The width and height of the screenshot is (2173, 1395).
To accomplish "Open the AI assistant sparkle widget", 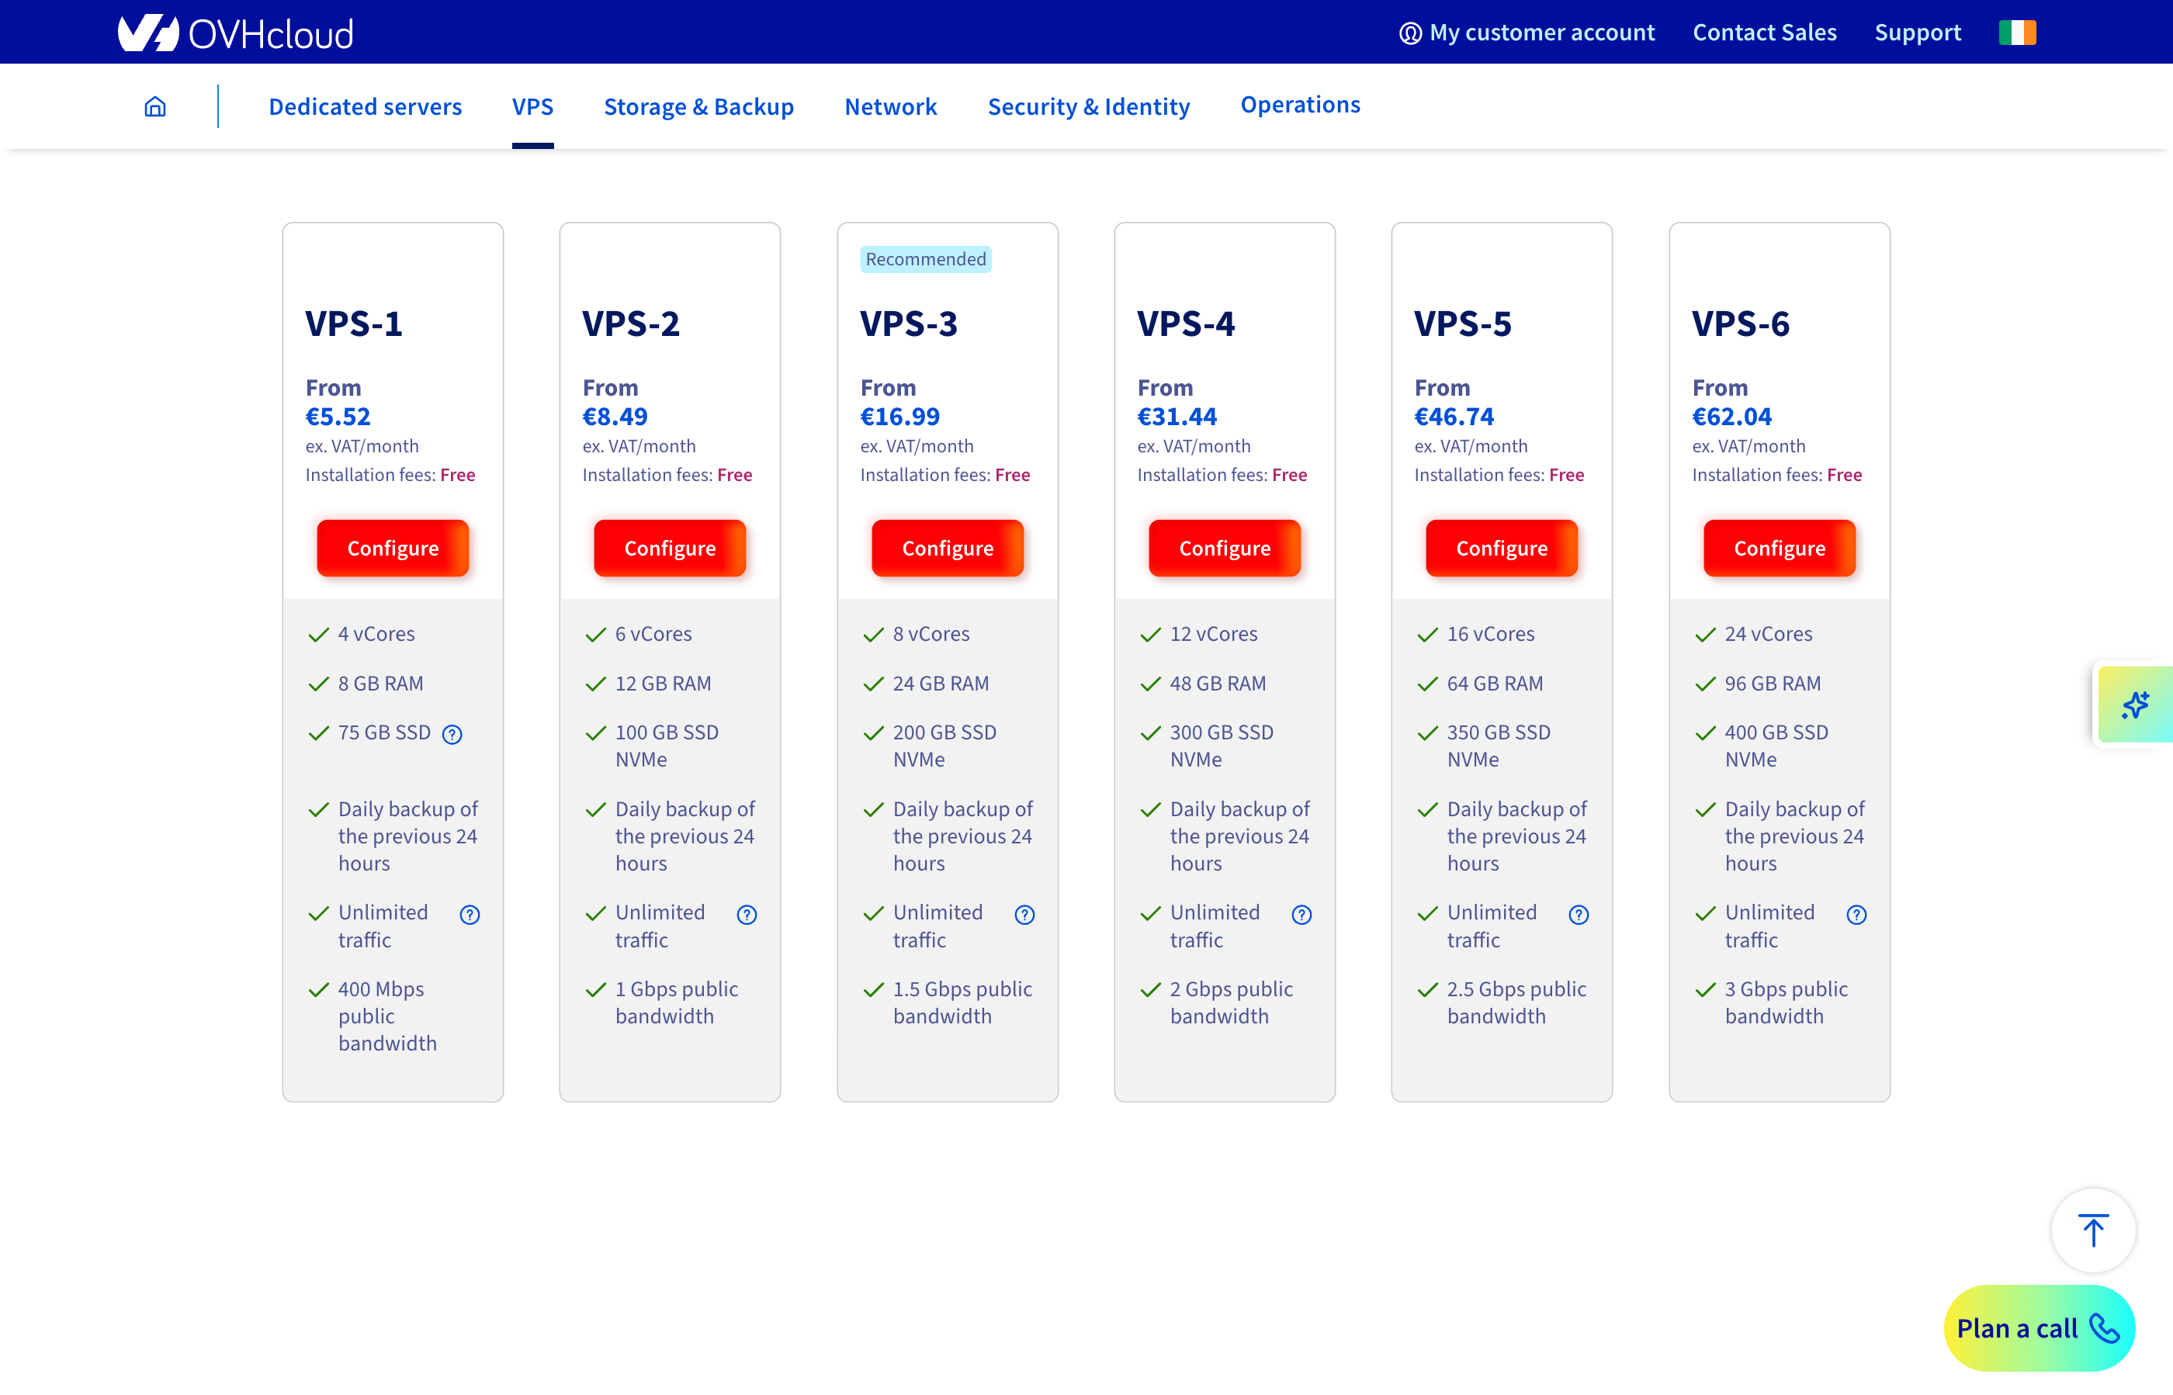I will pos(2136,704).
